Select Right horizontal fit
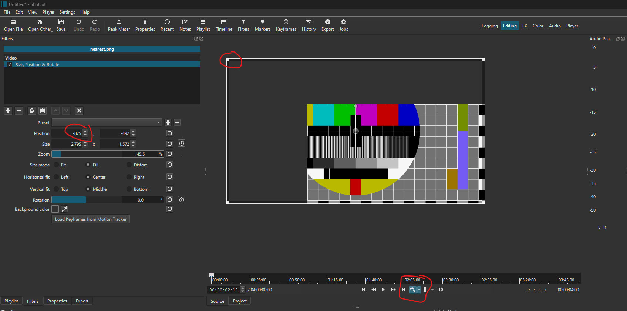This screenshot has width=627, height=311. (x=129, y=177)
